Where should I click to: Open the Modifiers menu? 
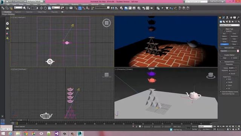[44, 5]
